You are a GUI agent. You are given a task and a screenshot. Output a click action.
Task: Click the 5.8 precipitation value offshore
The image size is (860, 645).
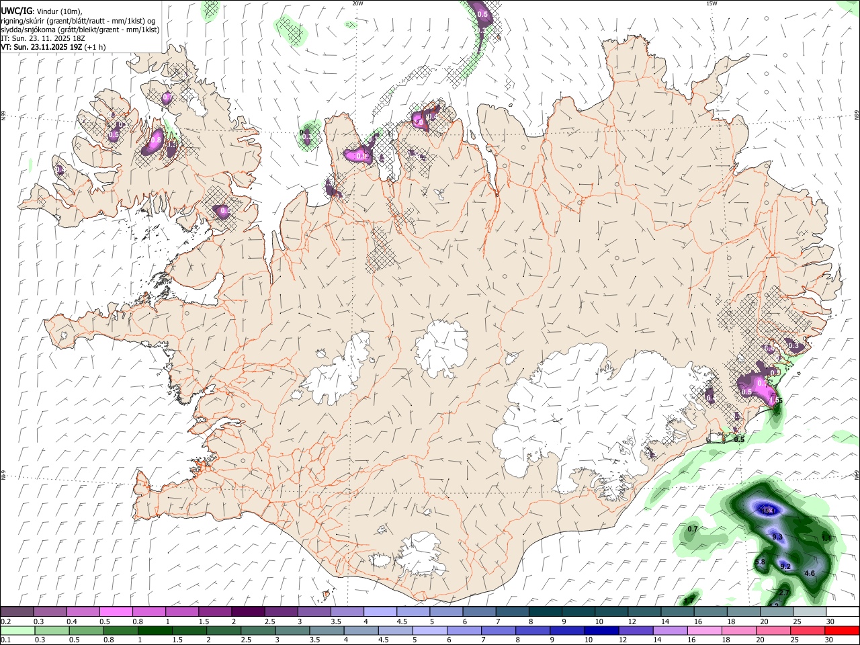760,562
